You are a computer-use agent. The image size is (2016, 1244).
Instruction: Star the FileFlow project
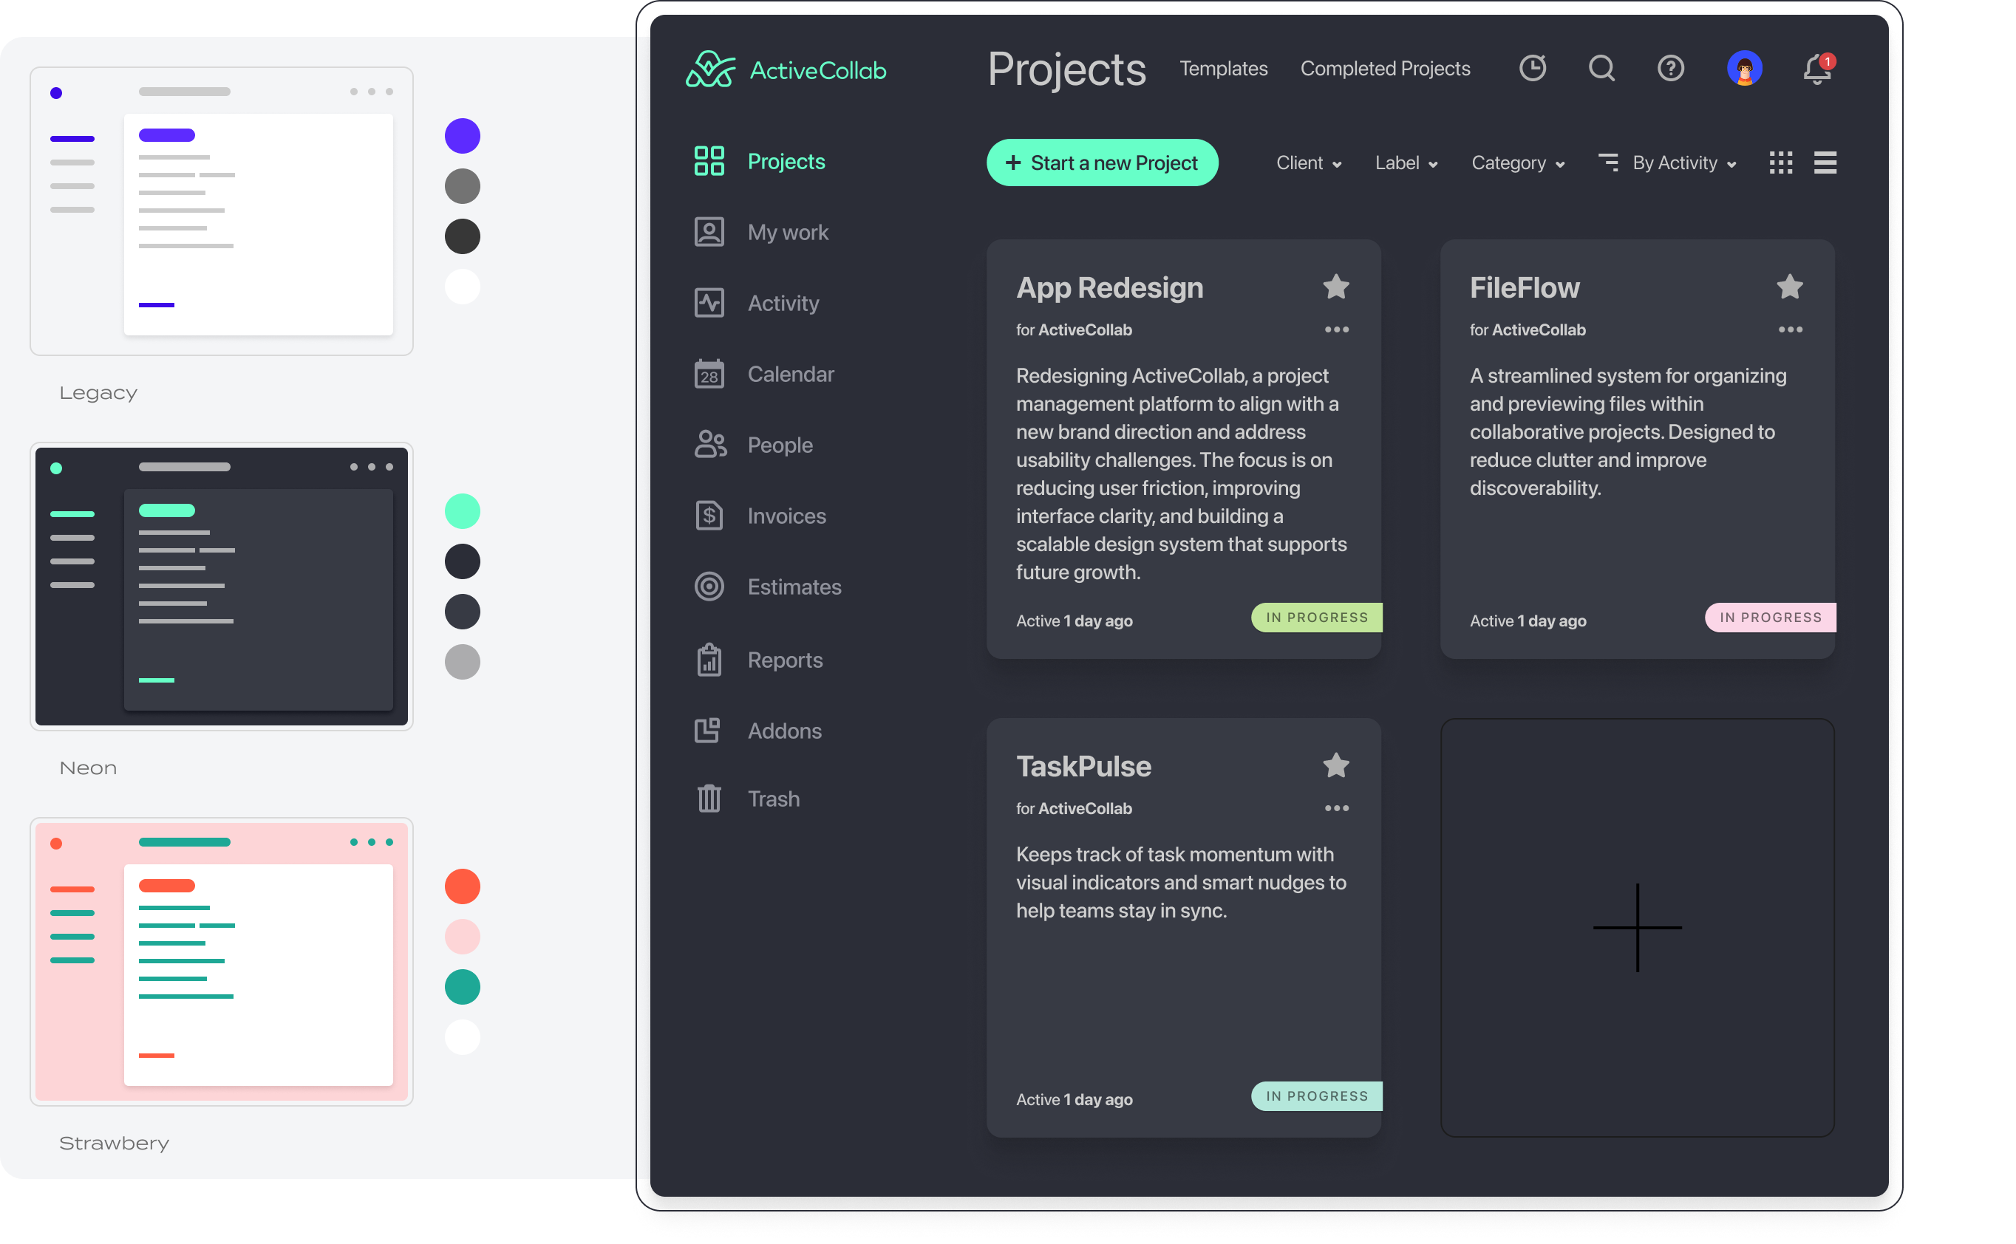click(x=1789, y=287)
